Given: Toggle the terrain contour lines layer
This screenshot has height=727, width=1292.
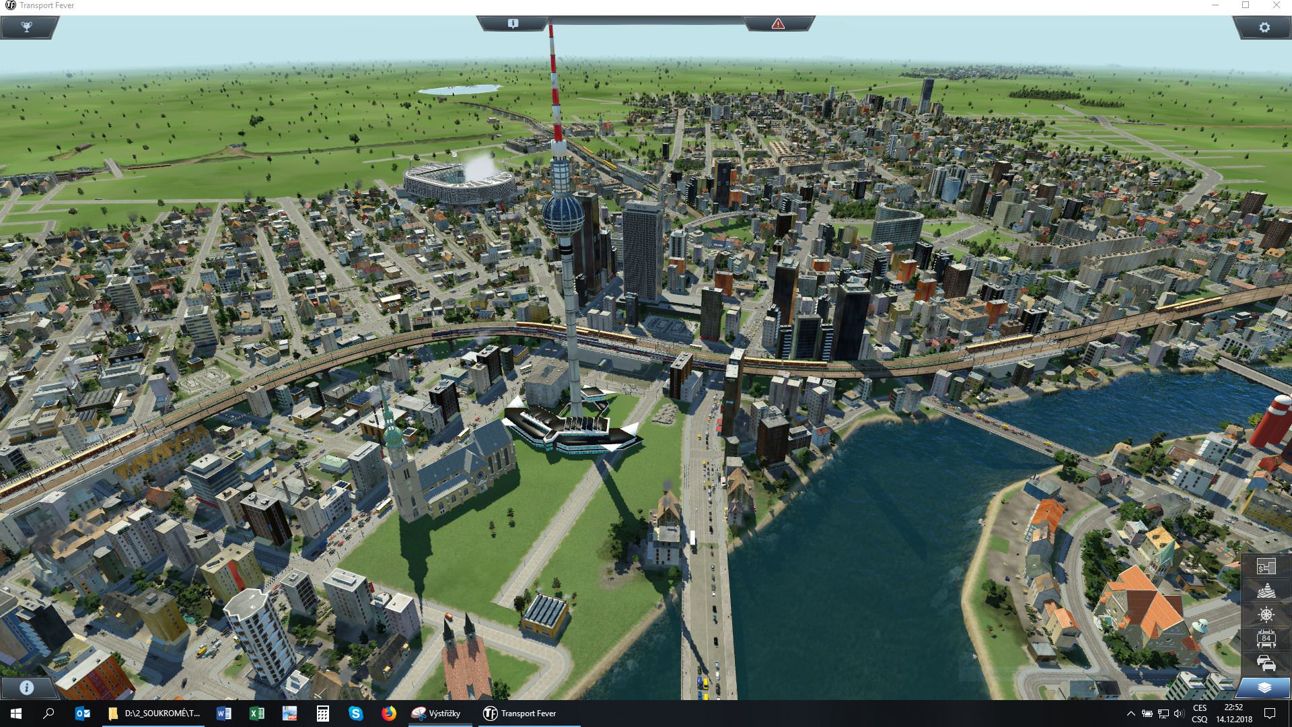Looking at the screenshot, I should click(x=1266, y=590).
